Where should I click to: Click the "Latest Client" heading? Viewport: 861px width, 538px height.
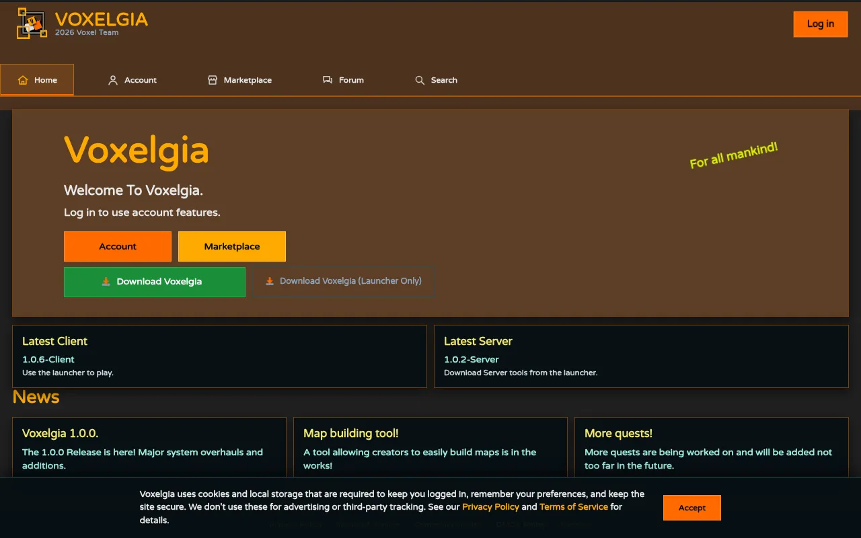tap(54, 341)
